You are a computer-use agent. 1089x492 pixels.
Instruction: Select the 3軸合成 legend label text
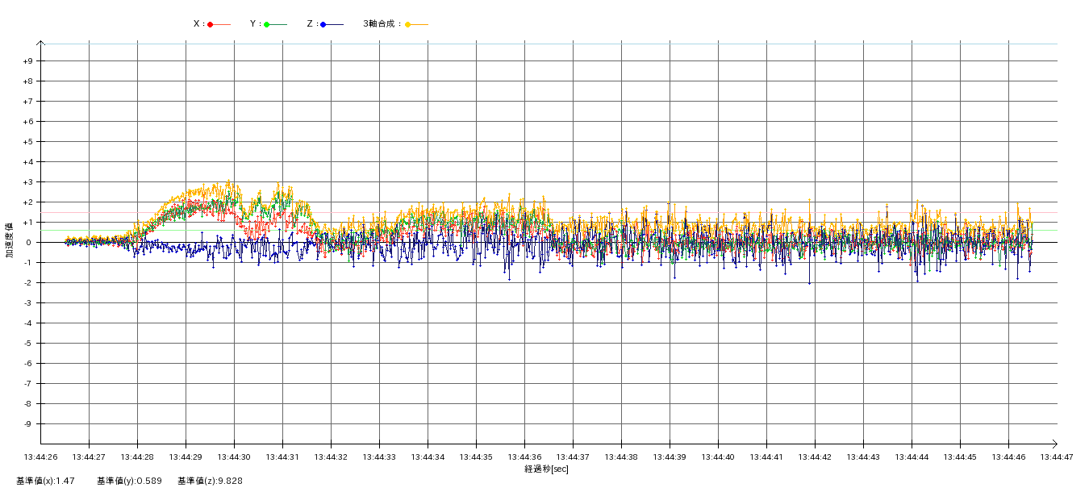381,24
